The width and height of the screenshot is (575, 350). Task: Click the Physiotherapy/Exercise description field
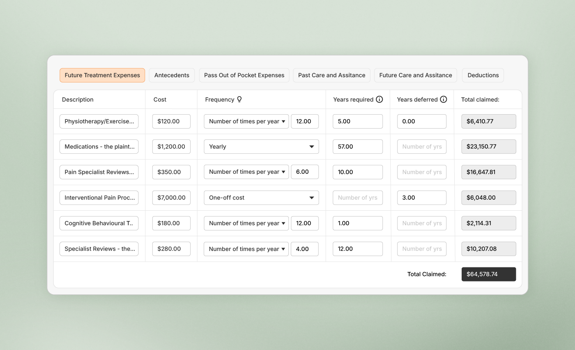[x=99, y=121]
